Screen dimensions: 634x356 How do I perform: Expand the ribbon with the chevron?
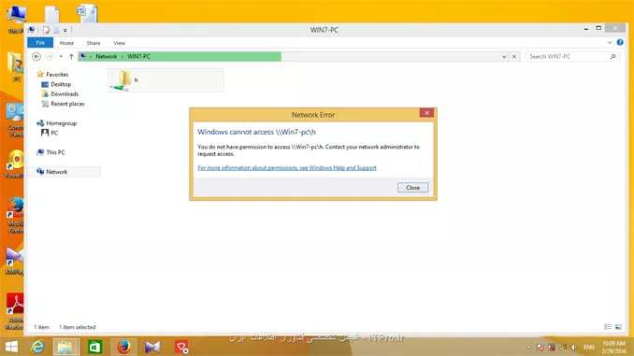[x=610, y=42]
